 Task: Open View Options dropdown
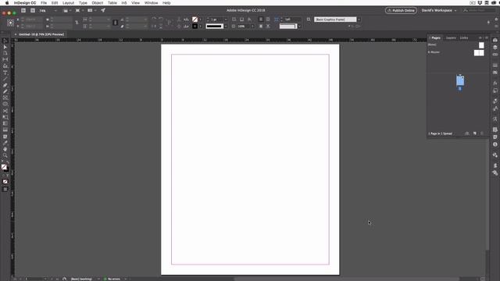(67, 10)
